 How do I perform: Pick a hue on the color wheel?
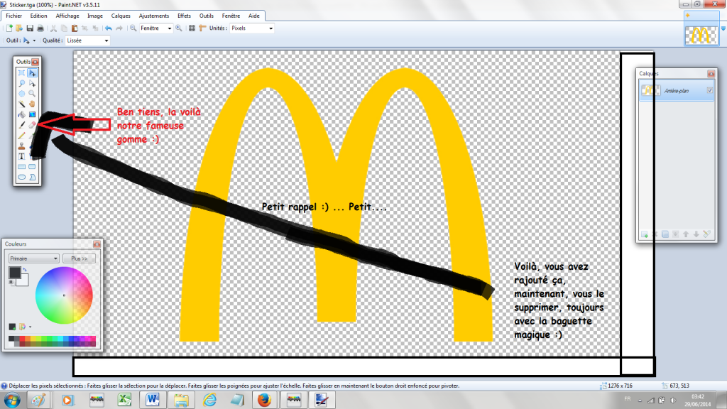(64, 295)
